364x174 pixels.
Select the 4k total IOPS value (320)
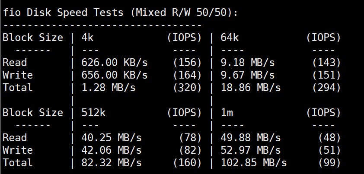pyautogui.click(x=187, y=88)
